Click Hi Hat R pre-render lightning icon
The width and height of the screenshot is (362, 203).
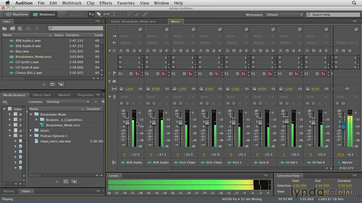coord(326,50)
